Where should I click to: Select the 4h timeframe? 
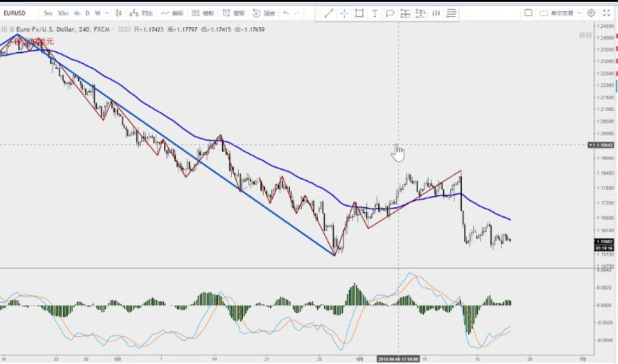(x=77, y=13)
